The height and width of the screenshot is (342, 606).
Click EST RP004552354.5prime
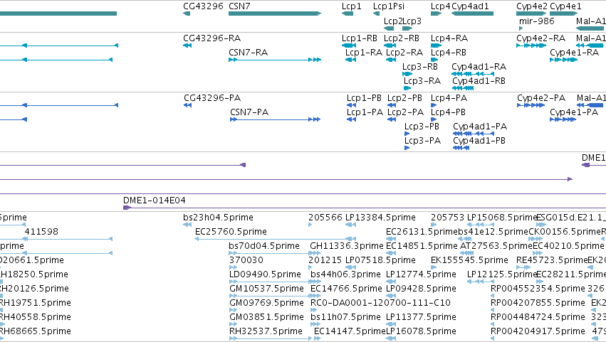pyautogui.click(x=538, y=289)
